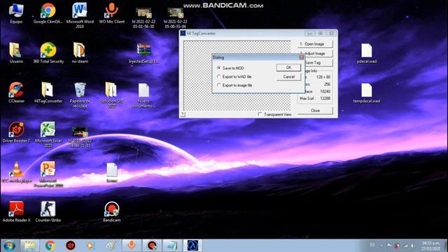Cancel the export Dialog

(x=288, y=76)
